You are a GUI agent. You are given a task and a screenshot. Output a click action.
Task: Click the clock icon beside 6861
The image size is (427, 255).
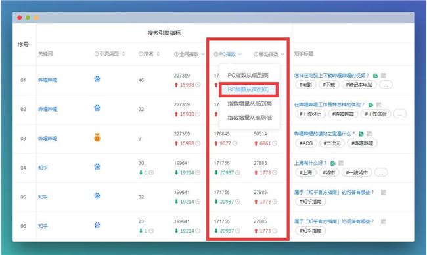[x=275, y=143]
